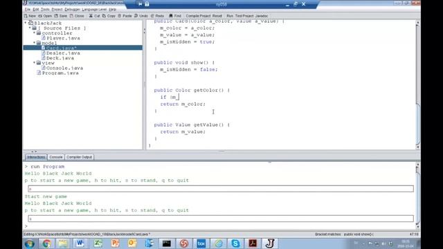This screenshot has height=249, width=443.
Task: Click the model folder icon
Action: click(39, 43)
